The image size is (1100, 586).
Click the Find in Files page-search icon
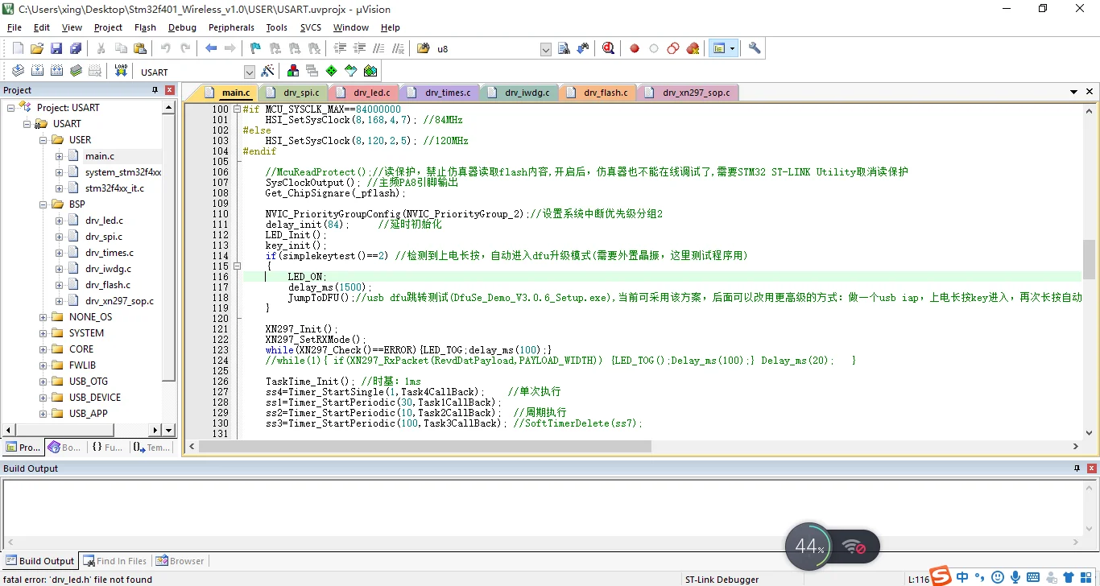click(x=564, y=48)
